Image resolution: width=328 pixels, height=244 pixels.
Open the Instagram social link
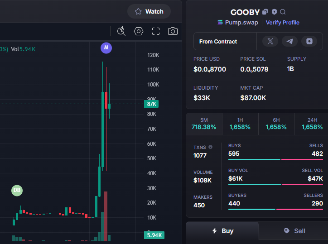coord(309,41)
